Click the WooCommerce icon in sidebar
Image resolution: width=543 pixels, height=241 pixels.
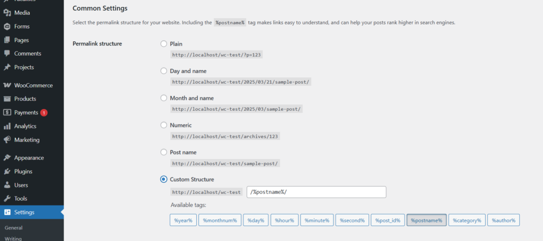pos(7,85)
